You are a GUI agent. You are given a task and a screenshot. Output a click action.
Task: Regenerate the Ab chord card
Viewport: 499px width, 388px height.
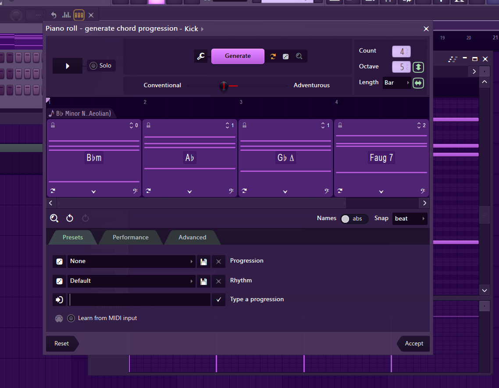(148, 191)
